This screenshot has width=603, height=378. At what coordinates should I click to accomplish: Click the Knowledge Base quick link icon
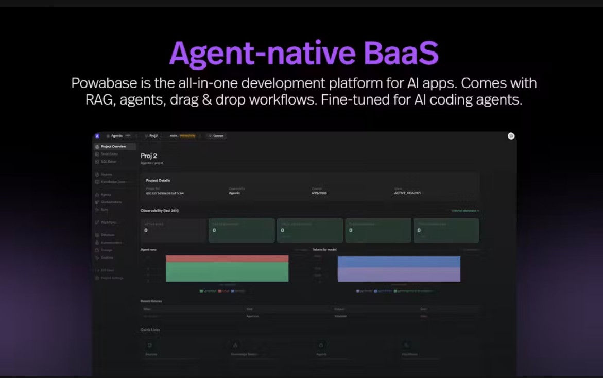[235, 346]
